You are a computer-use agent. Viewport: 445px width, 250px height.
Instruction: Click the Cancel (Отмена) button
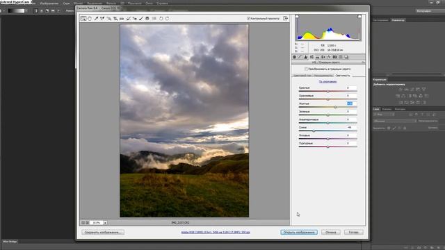coord(331,232)
